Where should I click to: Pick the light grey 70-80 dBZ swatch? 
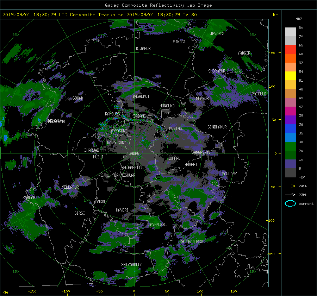coord(290,32)
